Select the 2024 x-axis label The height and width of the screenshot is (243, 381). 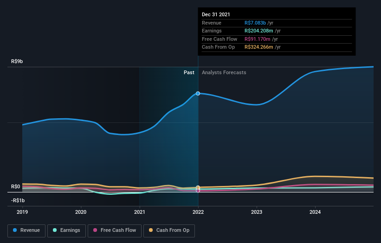[315, 212]
